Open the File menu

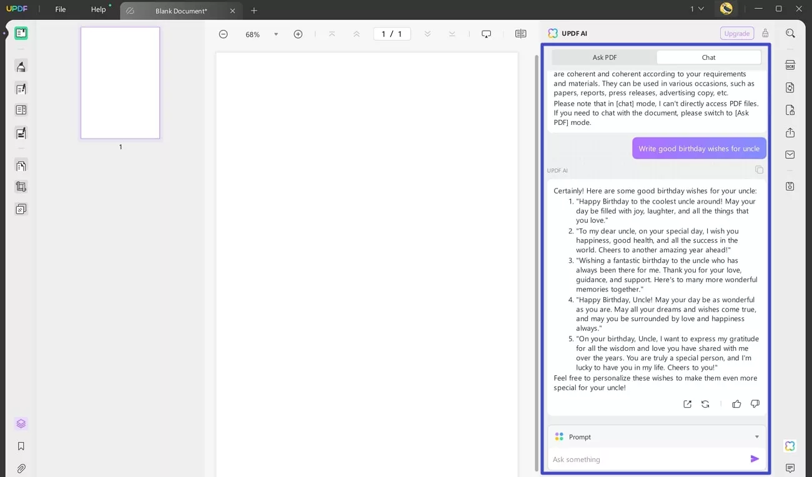tap(61, 9)
